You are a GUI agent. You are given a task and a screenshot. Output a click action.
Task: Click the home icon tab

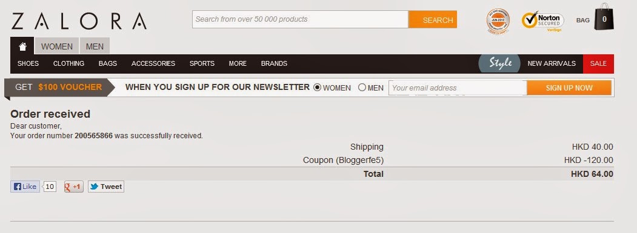click(x=22, y=46)
